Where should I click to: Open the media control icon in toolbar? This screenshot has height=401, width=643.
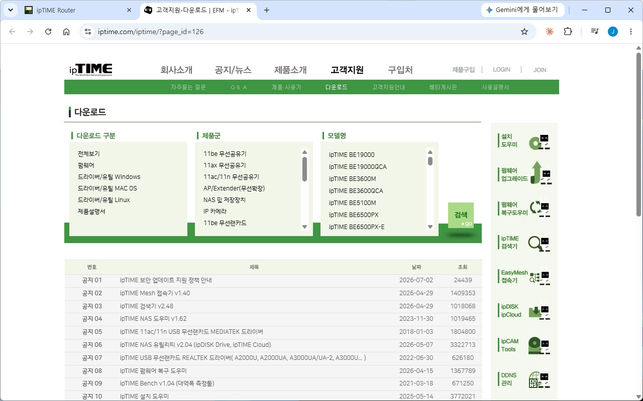pyautogui.click(x=595, y=32)
